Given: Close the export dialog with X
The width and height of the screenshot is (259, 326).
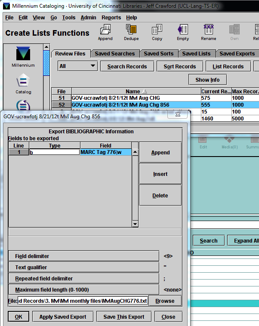Looking at the screenshot, I should [178, 115].
